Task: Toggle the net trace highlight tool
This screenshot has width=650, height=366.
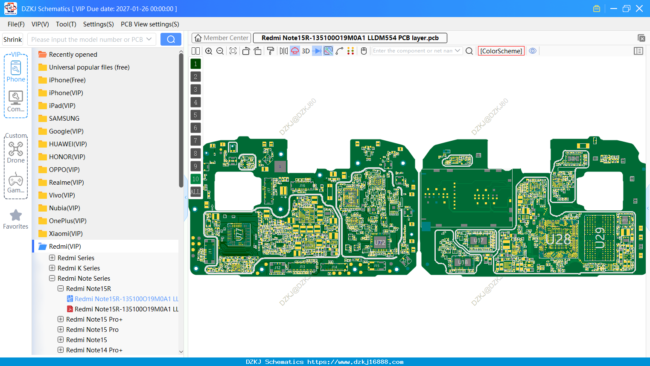Action: tap(328, 51)
